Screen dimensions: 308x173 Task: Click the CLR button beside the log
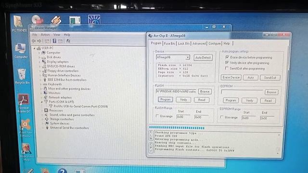[x=151, y=136]
